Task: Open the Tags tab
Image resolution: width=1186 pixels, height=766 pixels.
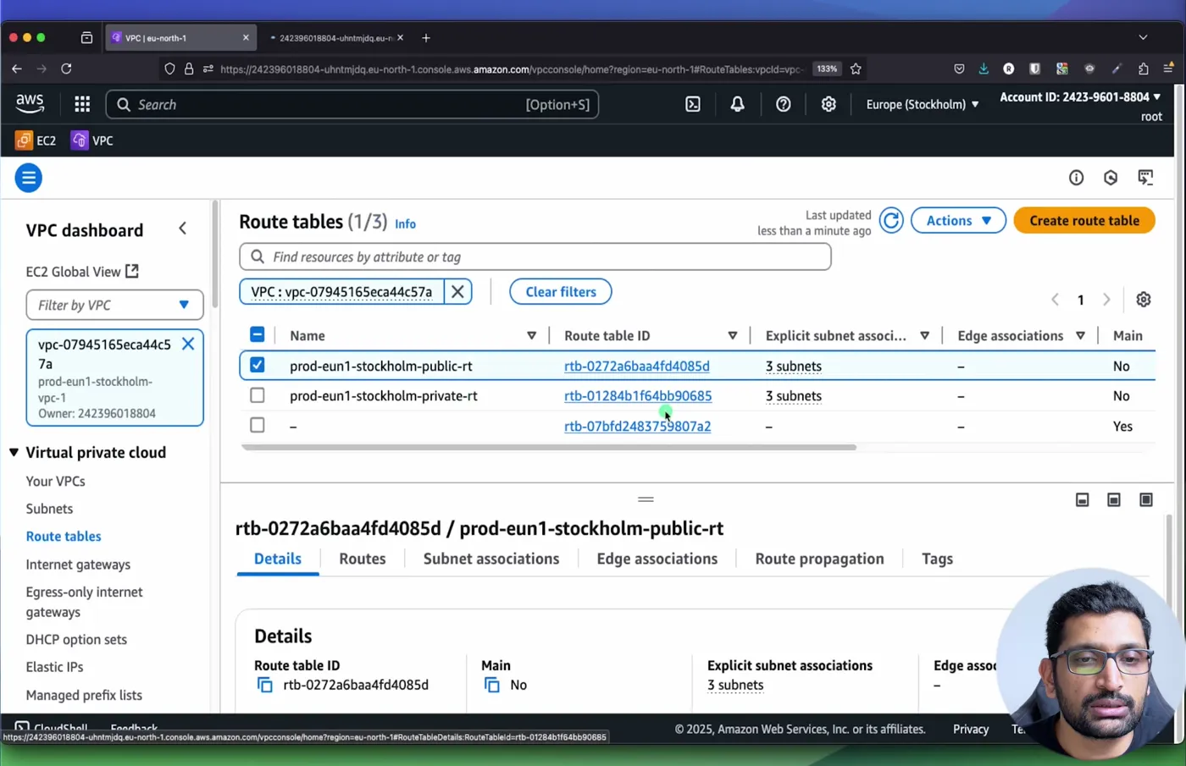Action: 937,559
